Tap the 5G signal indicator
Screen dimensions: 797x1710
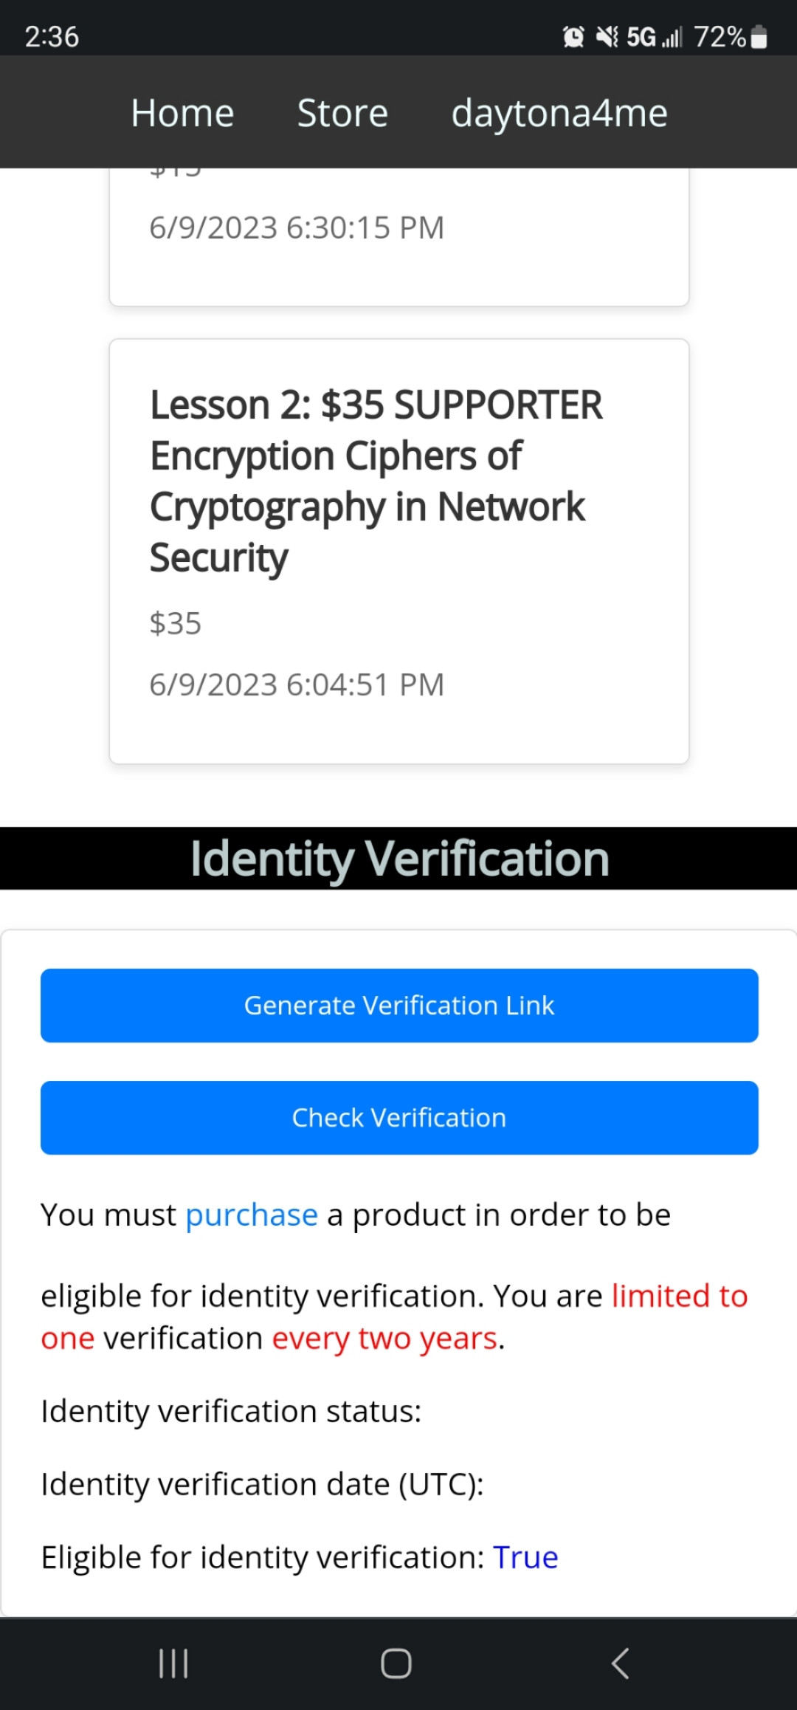[654, 36]
